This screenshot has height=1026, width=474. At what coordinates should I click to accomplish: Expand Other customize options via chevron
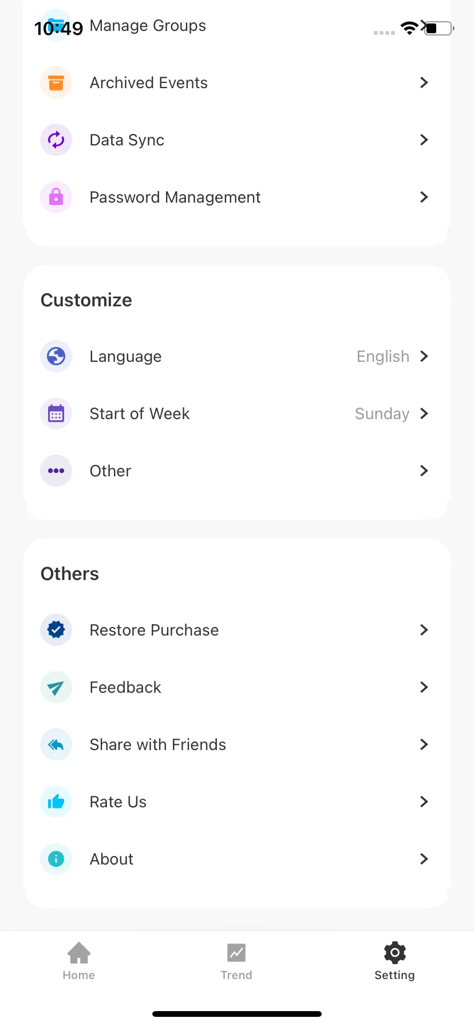[424, 471]
